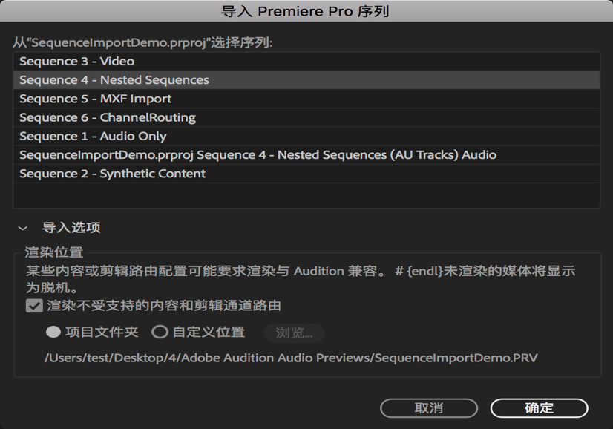Select Sequence 2 - Synthetic Content

pyautogui.click(x=112, y=173)
